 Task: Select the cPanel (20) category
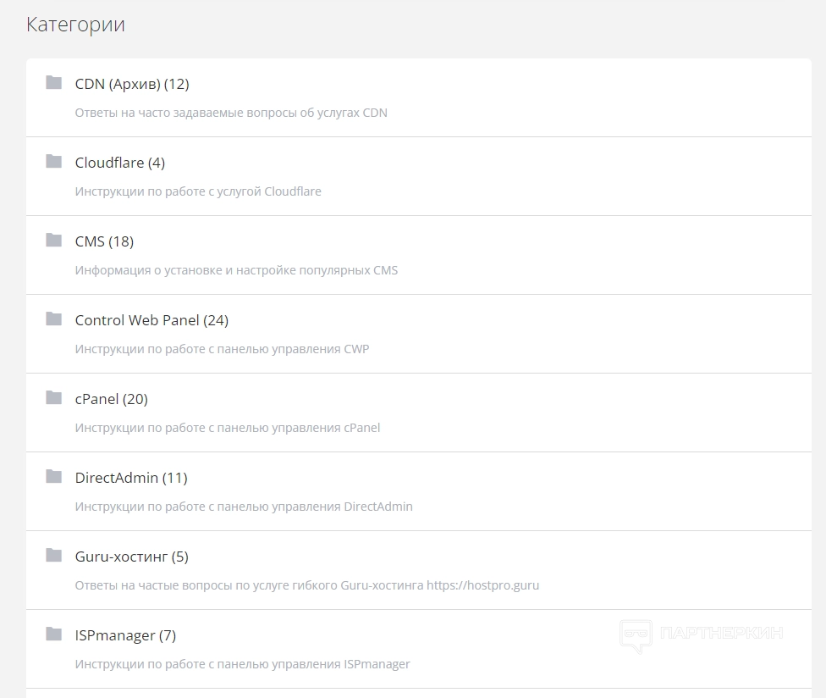coord(111,399)
